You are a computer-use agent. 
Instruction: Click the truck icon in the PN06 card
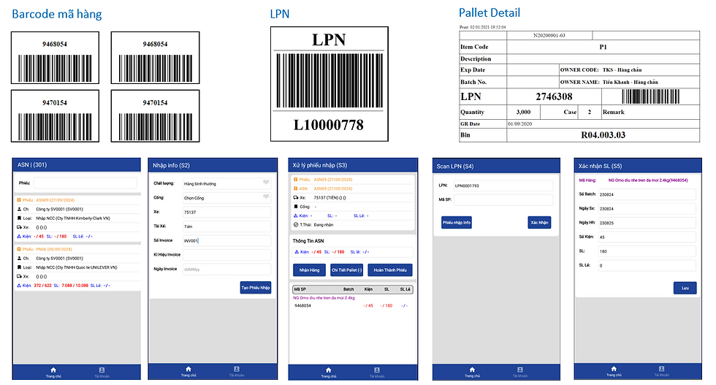point(19,276)
